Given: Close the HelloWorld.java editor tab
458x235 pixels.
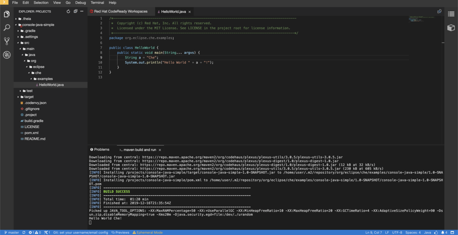Looking at the screenshot, I should [189, 12].
